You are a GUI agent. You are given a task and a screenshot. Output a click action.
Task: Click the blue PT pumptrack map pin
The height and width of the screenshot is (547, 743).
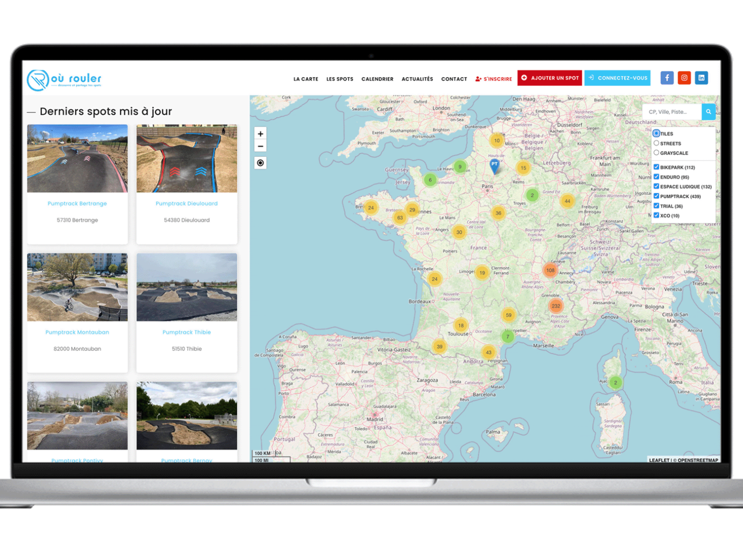pyautogui.click(x=494, y=166)
